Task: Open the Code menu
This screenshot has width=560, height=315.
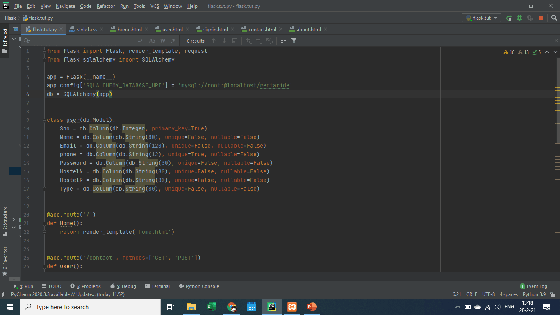Action: (86, 6)
